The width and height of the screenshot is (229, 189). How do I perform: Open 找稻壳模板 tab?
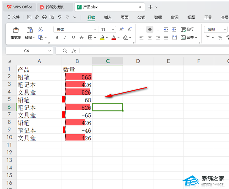pyautogui.click(x=55, y=7)
